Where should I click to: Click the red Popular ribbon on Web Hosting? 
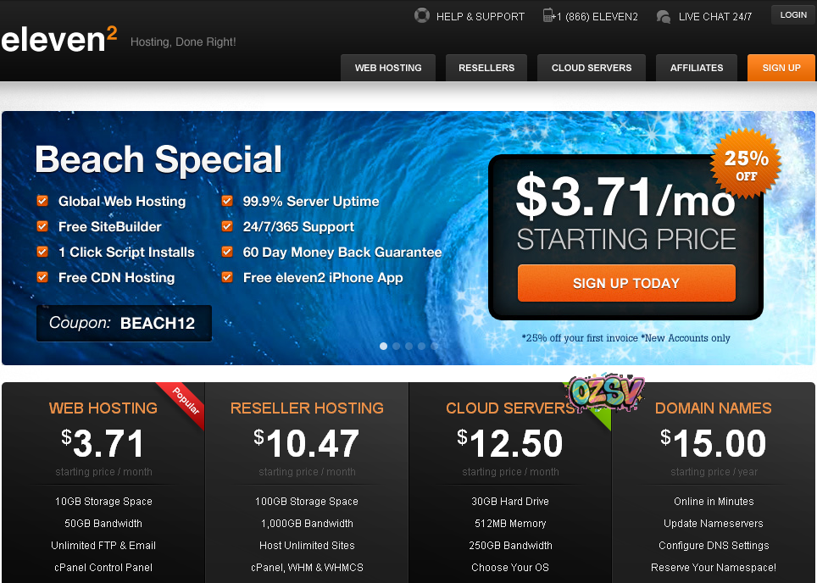[x=184, y=401]
